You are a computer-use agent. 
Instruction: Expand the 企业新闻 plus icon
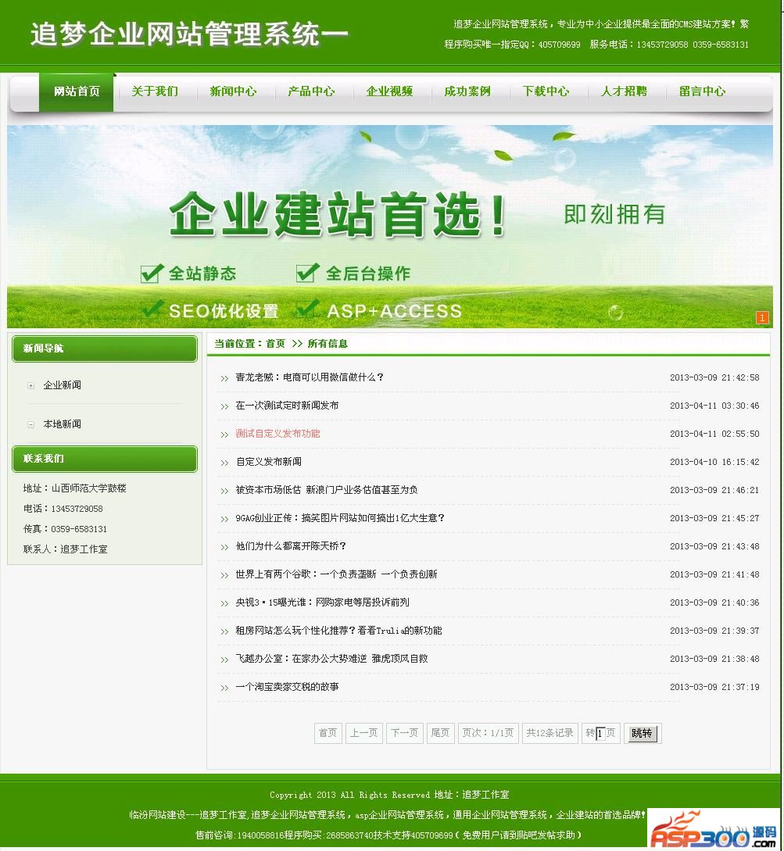(x=31, y=385)
